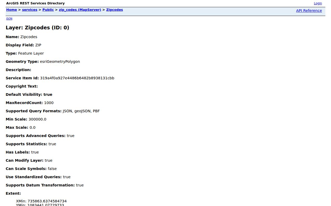
Task: Click the Max Scale value 0.0
Action: tap(33, 127)
